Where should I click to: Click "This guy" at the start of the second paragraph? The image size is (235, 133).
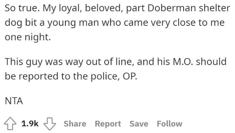(24, 62)
